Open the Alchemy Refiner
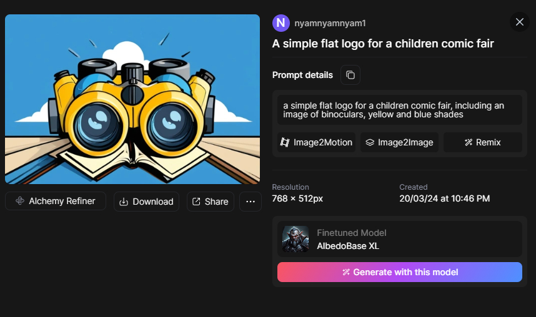This screenshot has width=536, height=317. 56,201
